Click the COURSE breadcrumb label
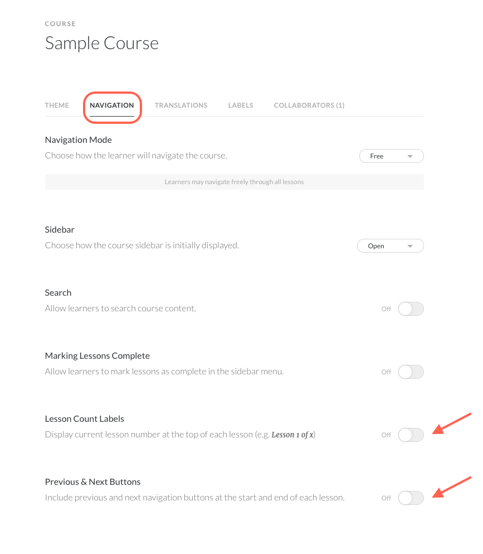Image resolution: width=483 pixels, height=554 pixels. [60, 24]
